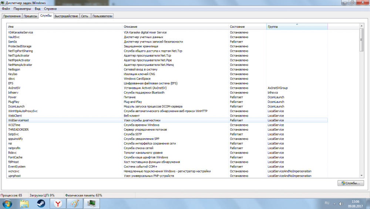The width and height of the screenshot is (370, 209).
Task: Sort services by Группа column header
Action: tap(297, 27)
